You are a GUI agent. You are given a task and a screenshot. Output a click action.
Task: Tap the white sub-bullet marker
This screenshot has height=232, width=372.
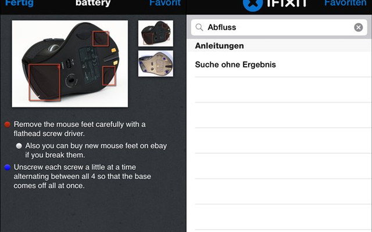pyautogui.click(x=19, y=146)
